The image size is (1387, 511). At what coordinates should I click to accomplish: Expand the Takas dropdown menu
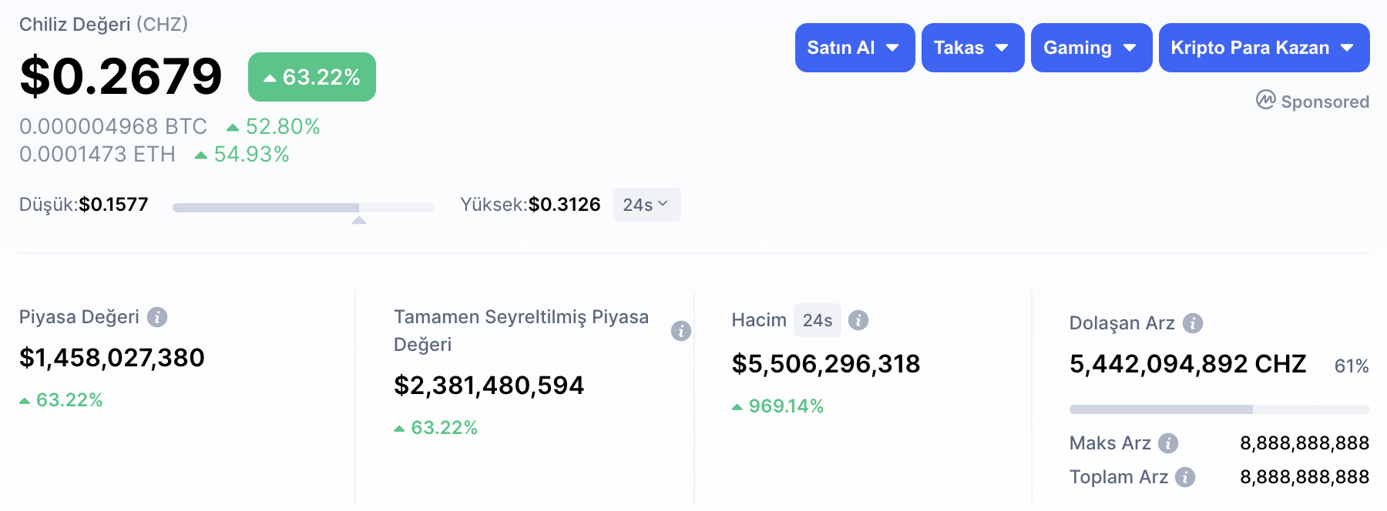tap(972, 48)
